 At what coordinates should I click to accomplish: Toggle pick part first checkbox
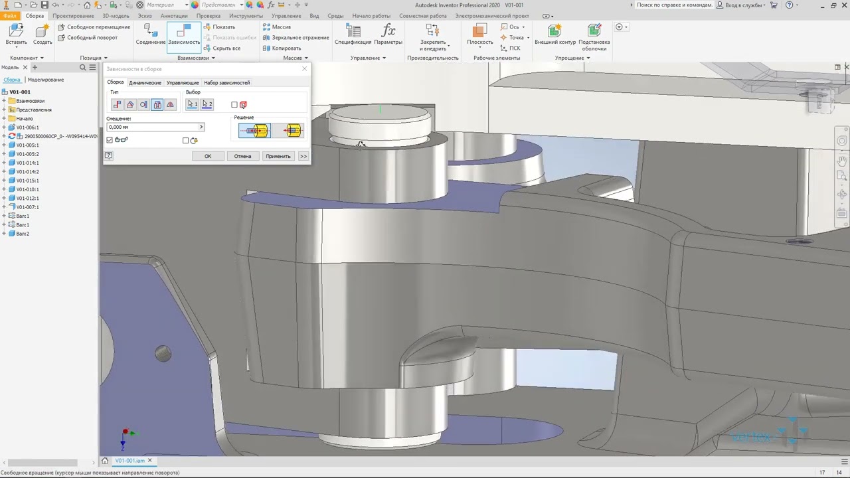[234, 105]
